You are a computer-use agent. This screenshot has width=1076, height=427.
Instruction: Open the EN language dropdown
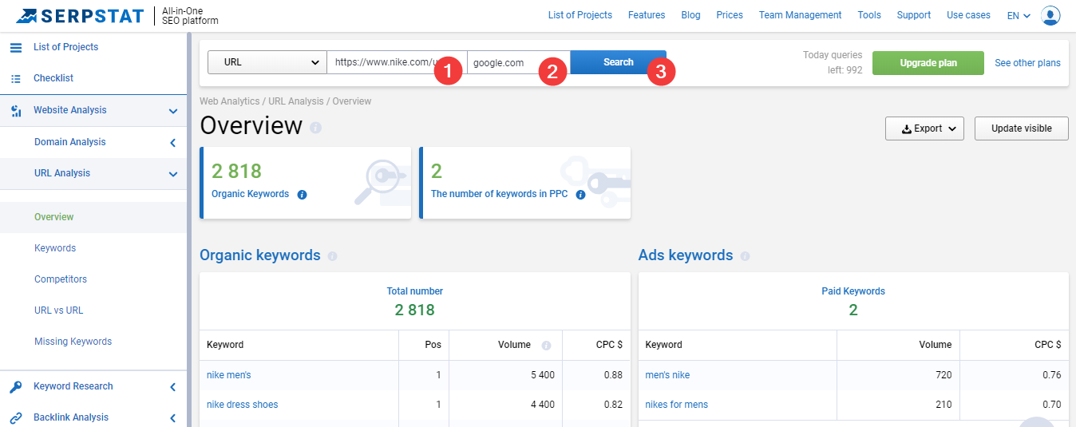pyautogui.click(x=1019, y=15)
